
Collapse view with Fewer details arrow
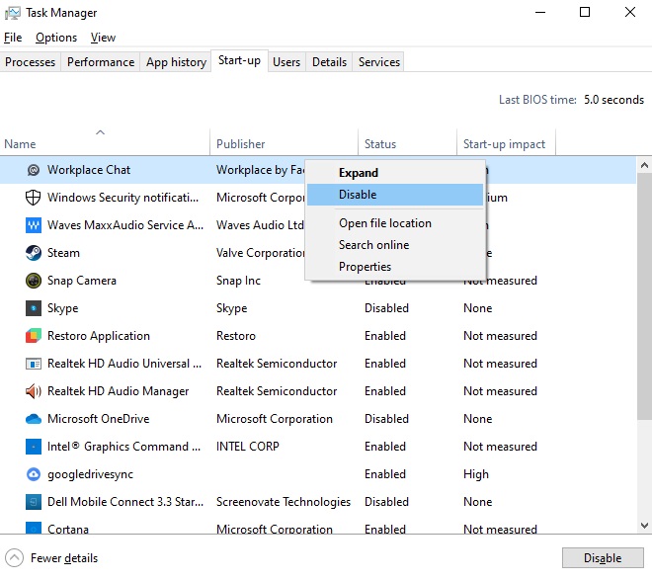click(x=14, y=558)
